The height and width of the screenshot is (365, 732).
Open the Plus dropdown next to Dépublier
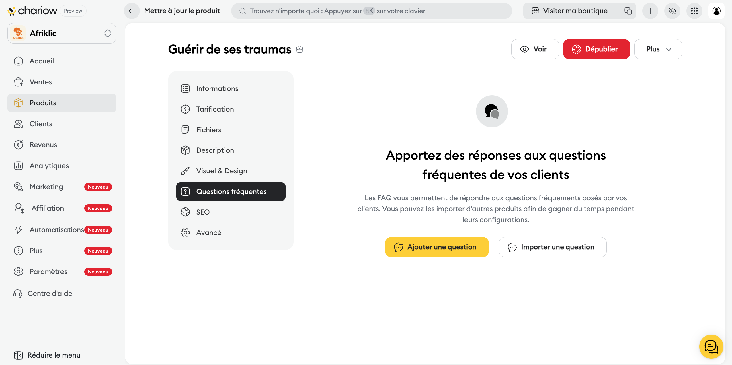click(x=658, y=49)
